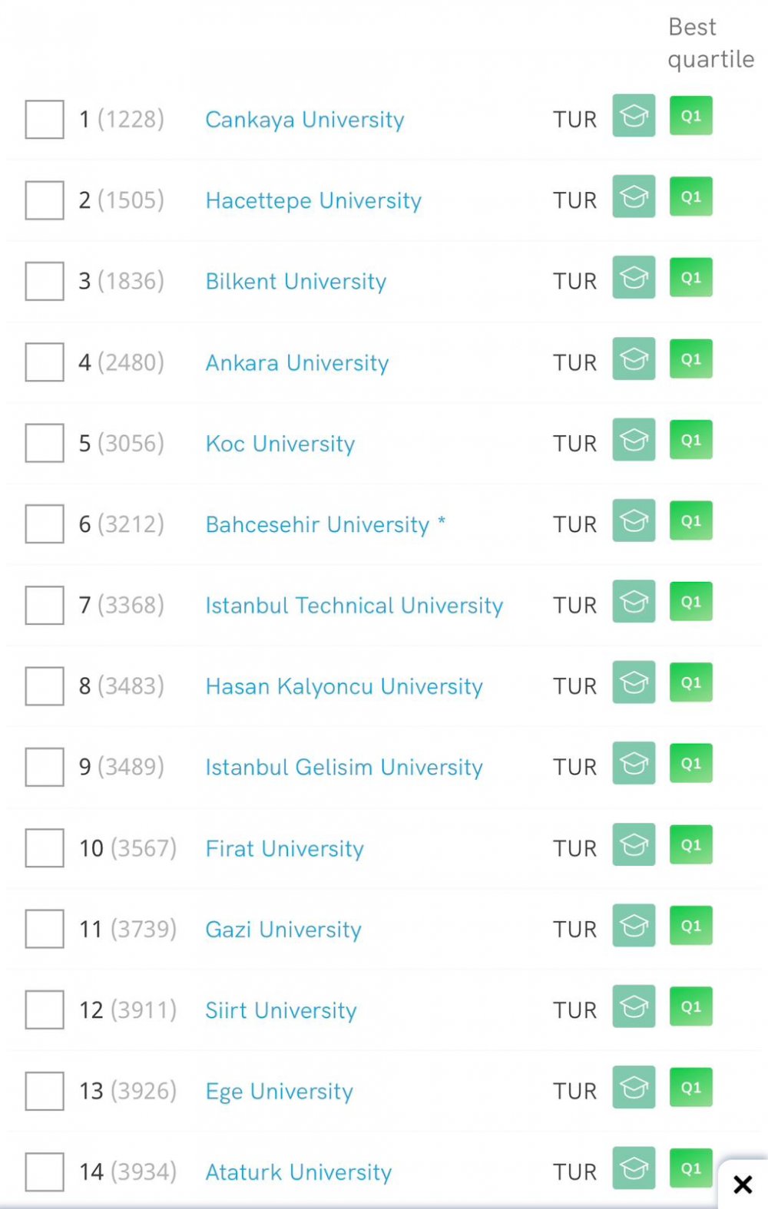Open the Hacettepe University link
The image size is (768, 1209).
pos(313,200)
